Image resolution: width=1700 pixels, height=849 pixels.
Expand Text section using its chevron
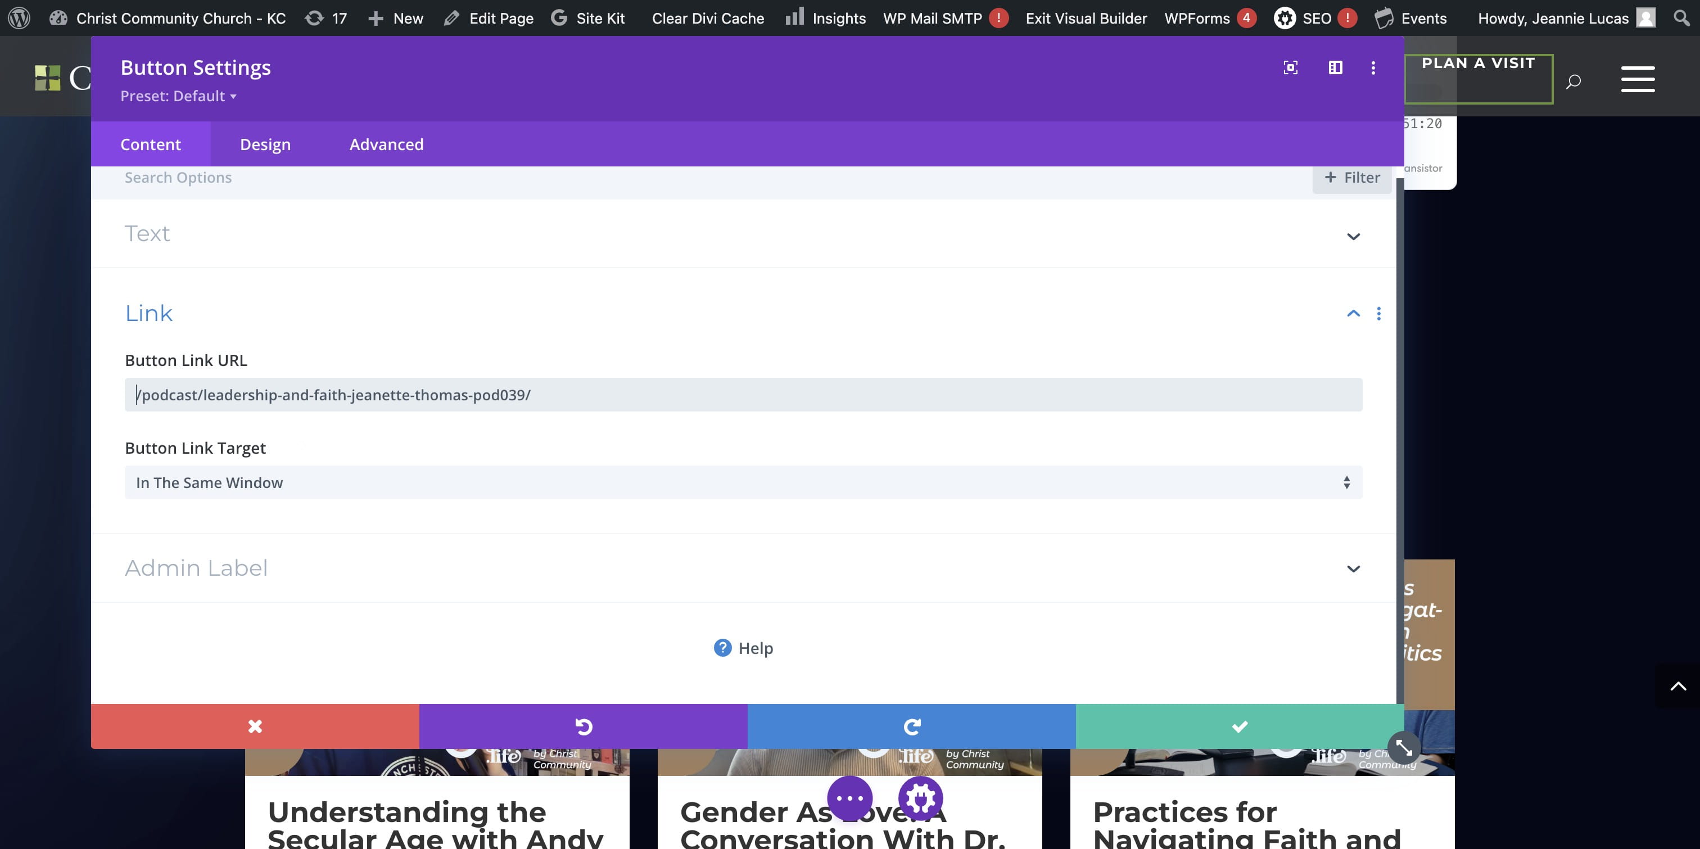1353,236
